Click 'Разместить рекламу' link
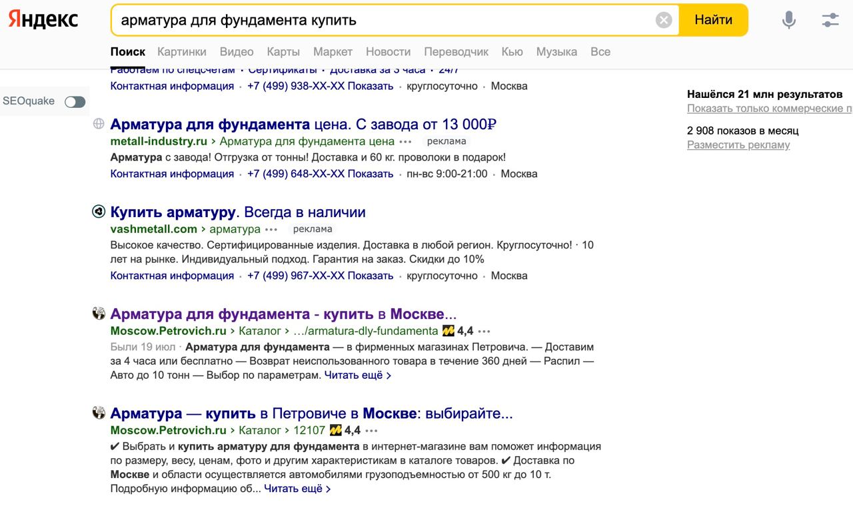Screen dimensions: 853x508 [738, 145]
